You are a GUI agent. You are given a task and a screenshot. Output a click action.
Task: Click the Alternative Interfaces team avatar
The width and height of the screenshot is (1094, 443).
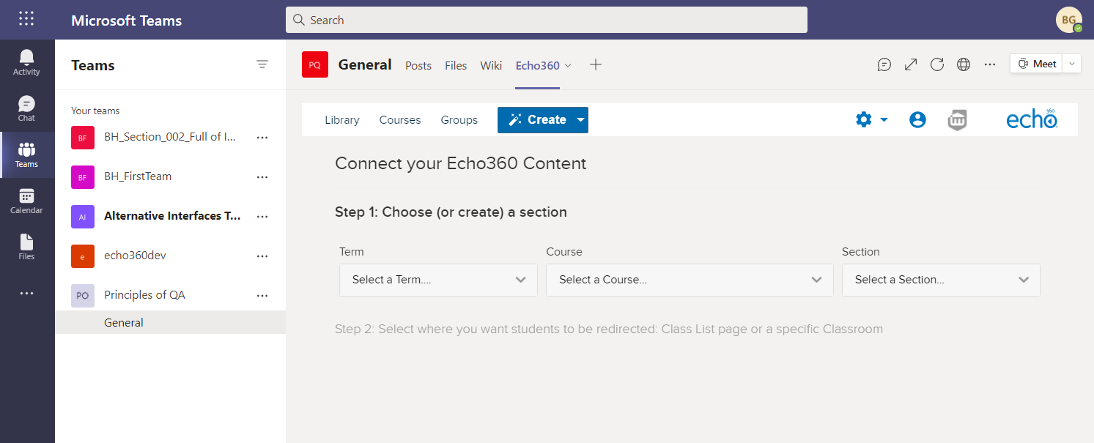tap(83, 216)
